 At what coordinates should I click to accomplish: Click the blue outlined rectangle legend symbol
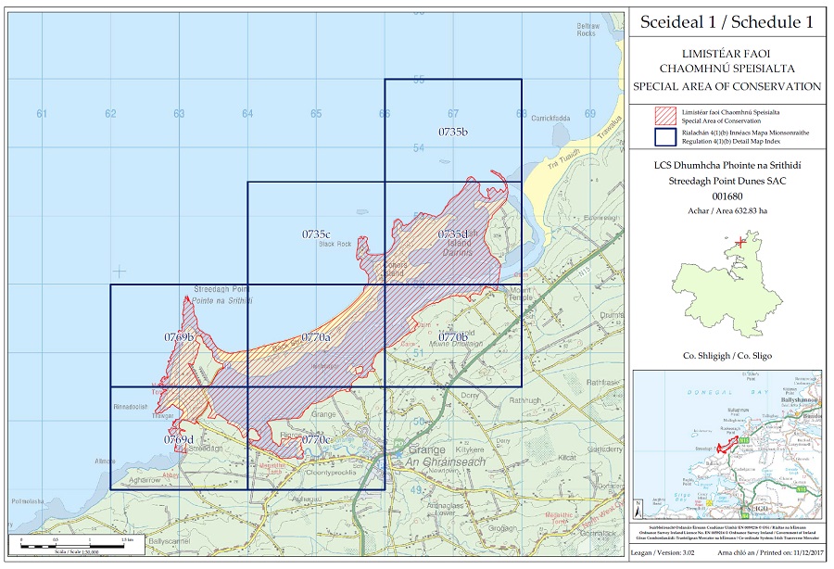(664, 137)
